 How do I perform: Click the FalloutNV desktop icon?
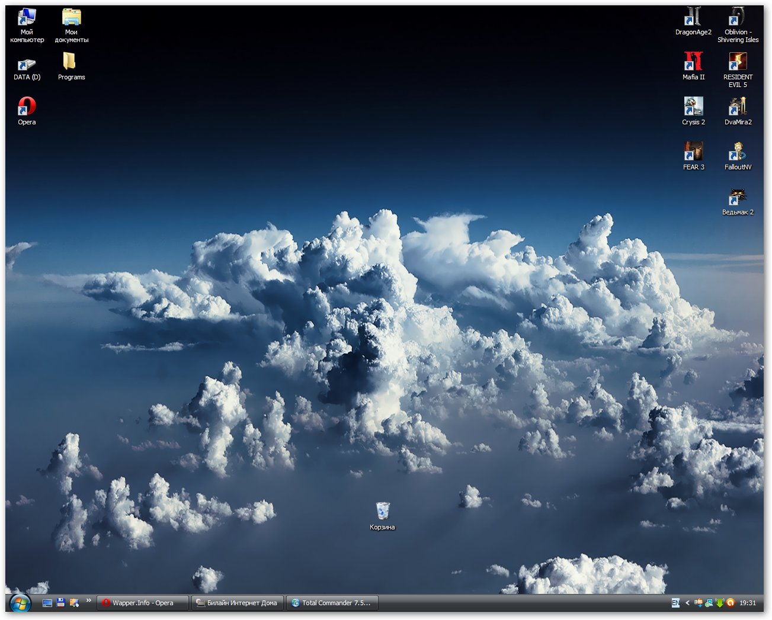[738, 152]
